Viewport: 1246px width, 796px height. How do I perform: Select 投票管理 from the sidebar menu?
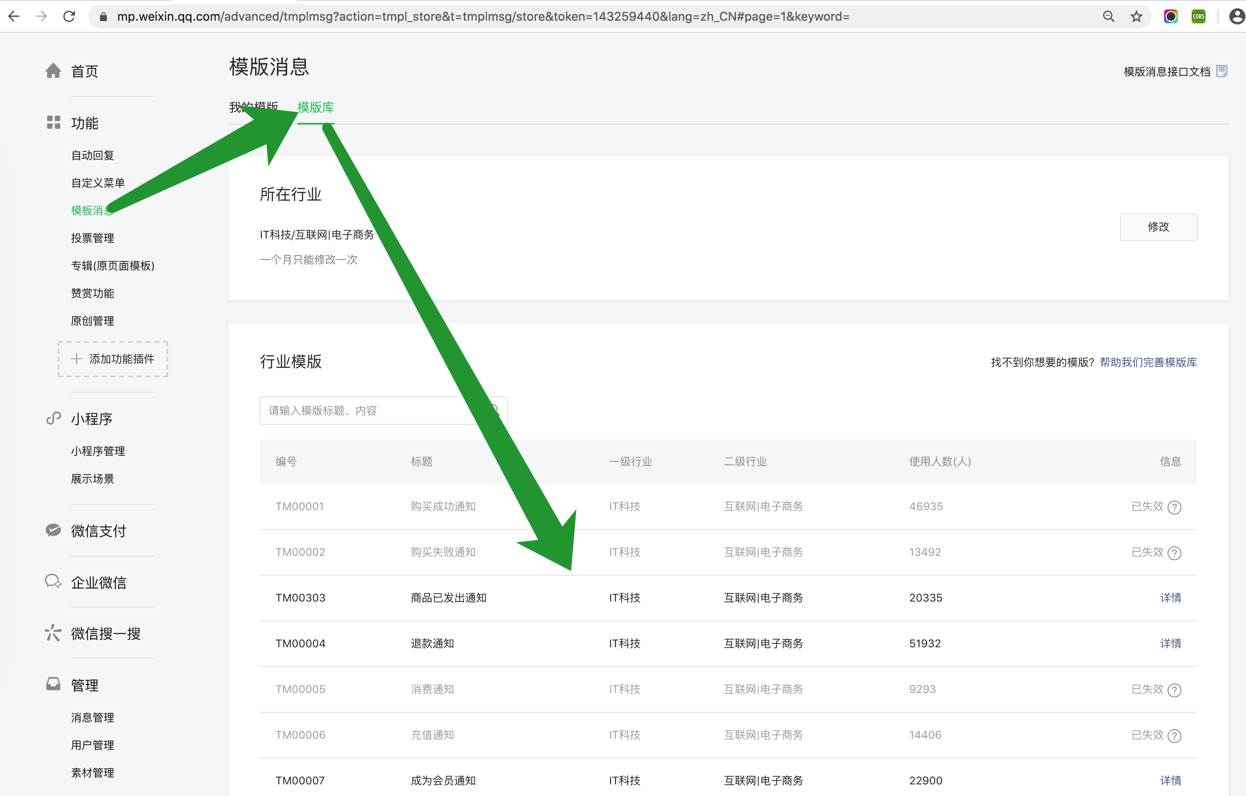92,238
